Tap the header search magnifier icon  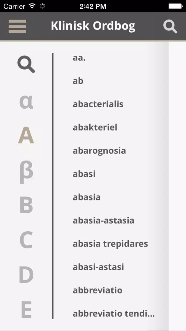(170, 27)
